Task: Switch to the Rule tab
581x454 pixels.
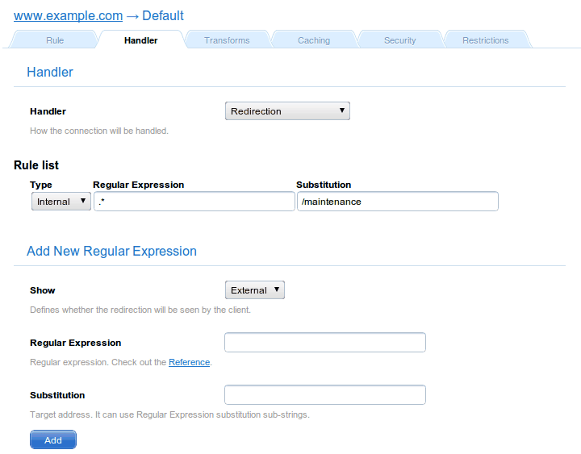Action: (55, 40)
